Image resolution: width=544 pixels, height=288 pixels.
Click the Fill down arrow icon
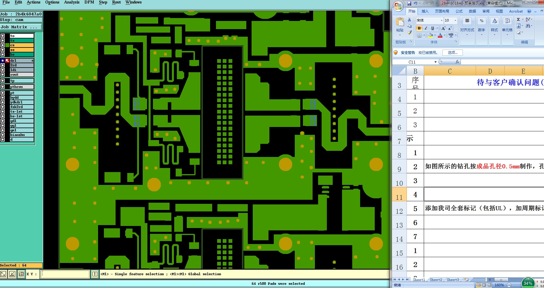pyautogui.click(x=518, y=26)
